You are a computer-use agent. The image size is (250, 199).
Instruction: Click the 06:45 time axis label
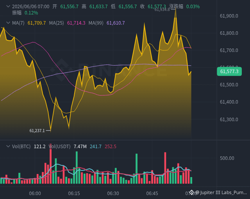click(152, 194)
